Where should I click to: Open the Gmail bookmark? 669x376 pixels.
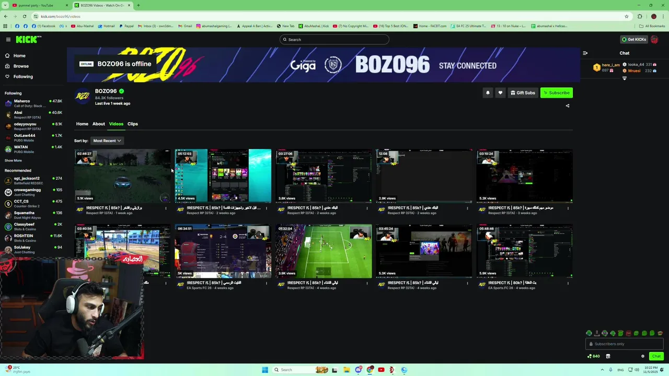tap(185, 26)
